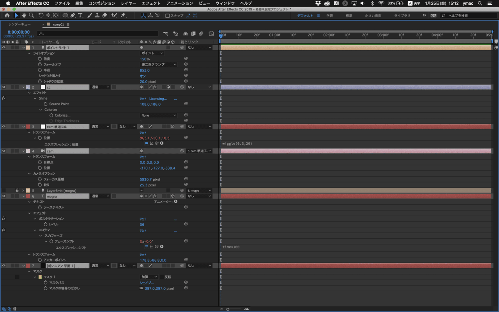Collapse the カメラオプション group
Image resolution: width=499 pixels, height=312 pixels.
click(x=29, y=174)
